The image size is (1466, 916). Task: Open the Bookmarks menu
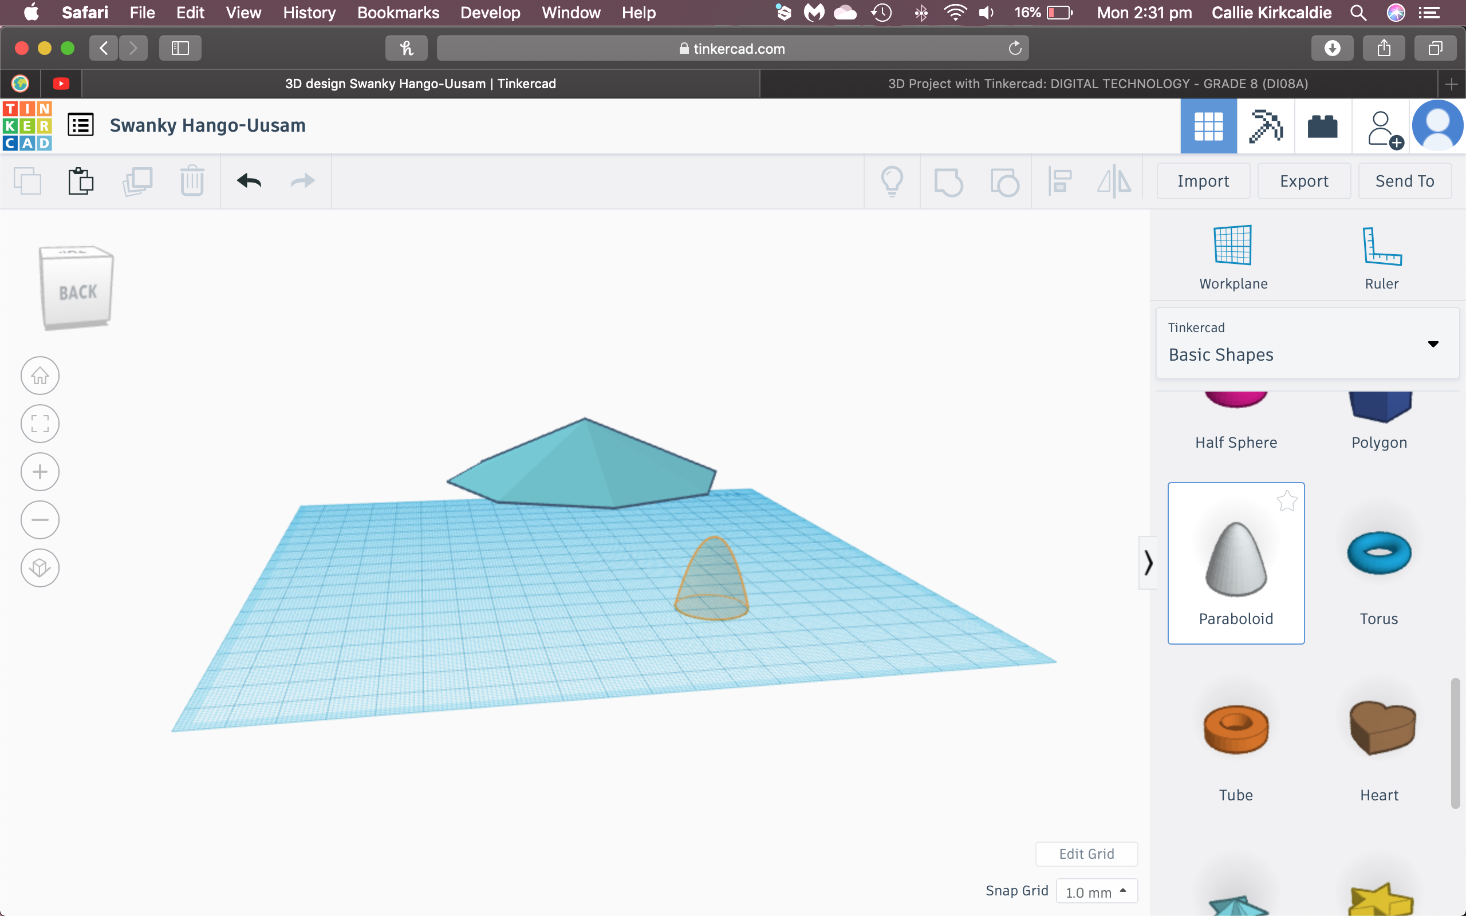click(398, 13)
